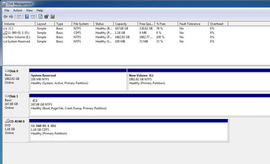Sort by the Status column header
This screenshot has width=270, height=164.
[103, 24]
